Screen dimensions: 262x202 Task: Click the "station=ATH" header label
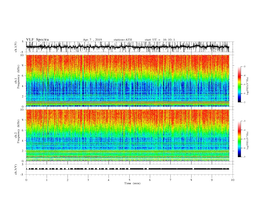[x=123, y=40]
